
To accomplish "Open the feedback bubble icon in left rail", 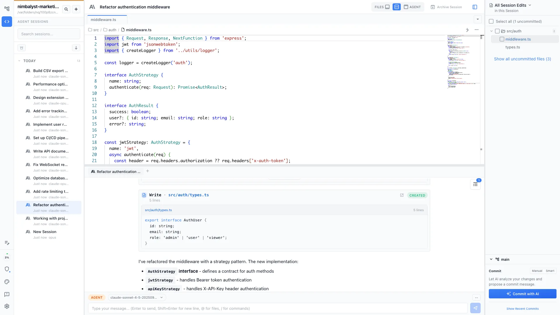I will click(x=7, y=294).
